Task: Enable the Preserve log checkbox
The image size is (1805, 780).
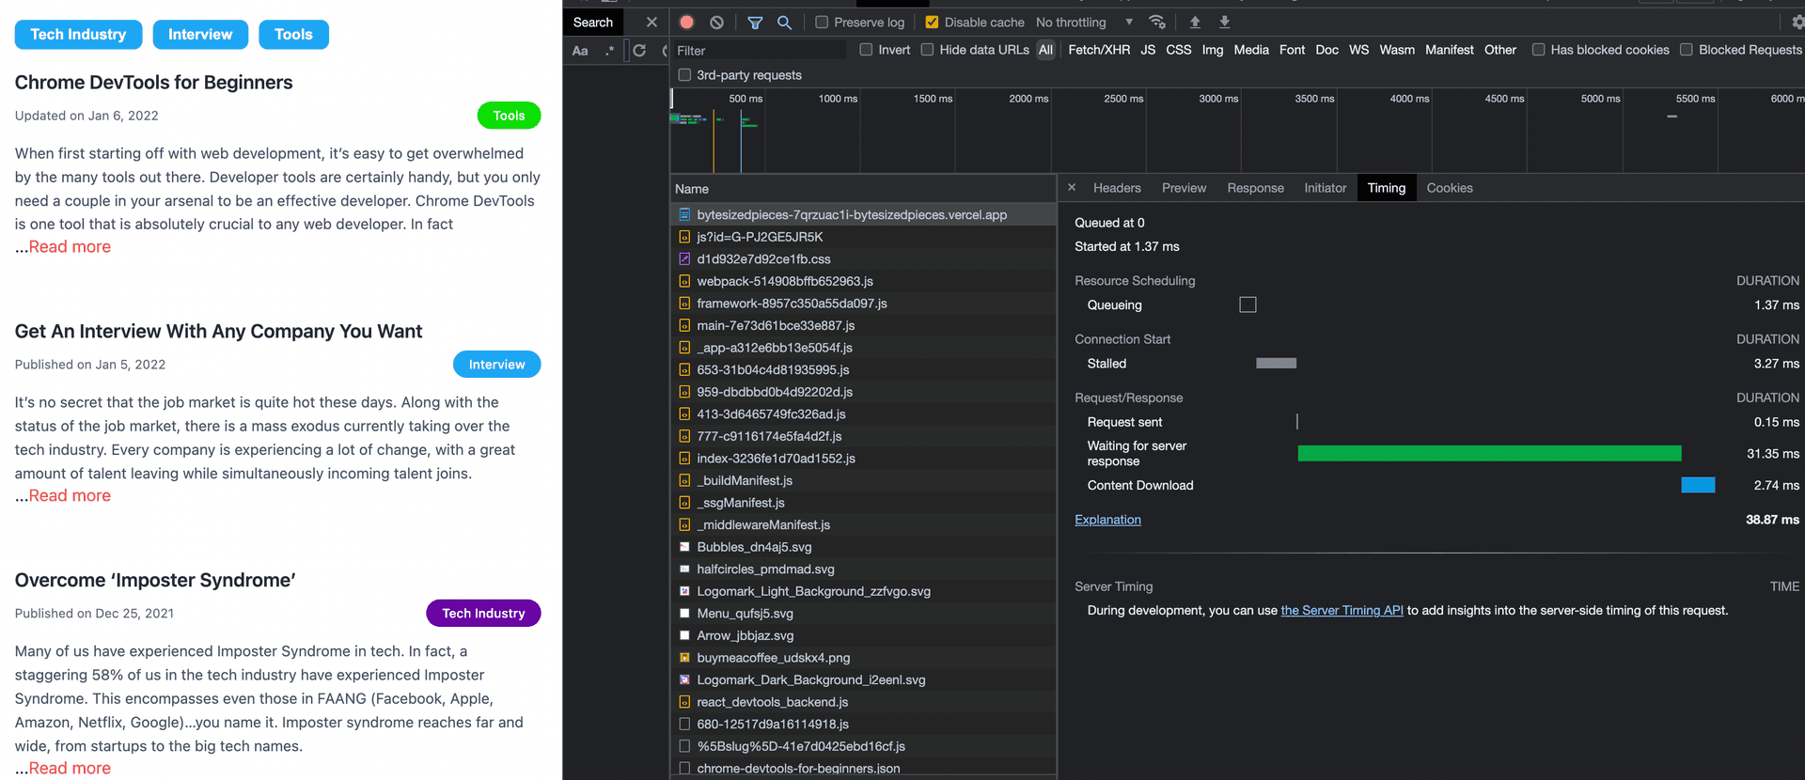Action: pyautogui.click(x=822, y=23)
